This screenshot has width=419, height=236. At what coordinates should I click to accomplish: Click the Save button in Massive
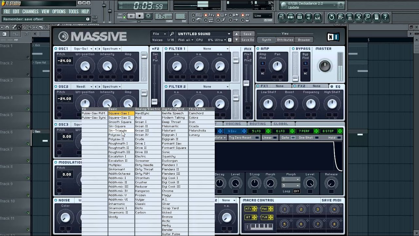(247, 34)
